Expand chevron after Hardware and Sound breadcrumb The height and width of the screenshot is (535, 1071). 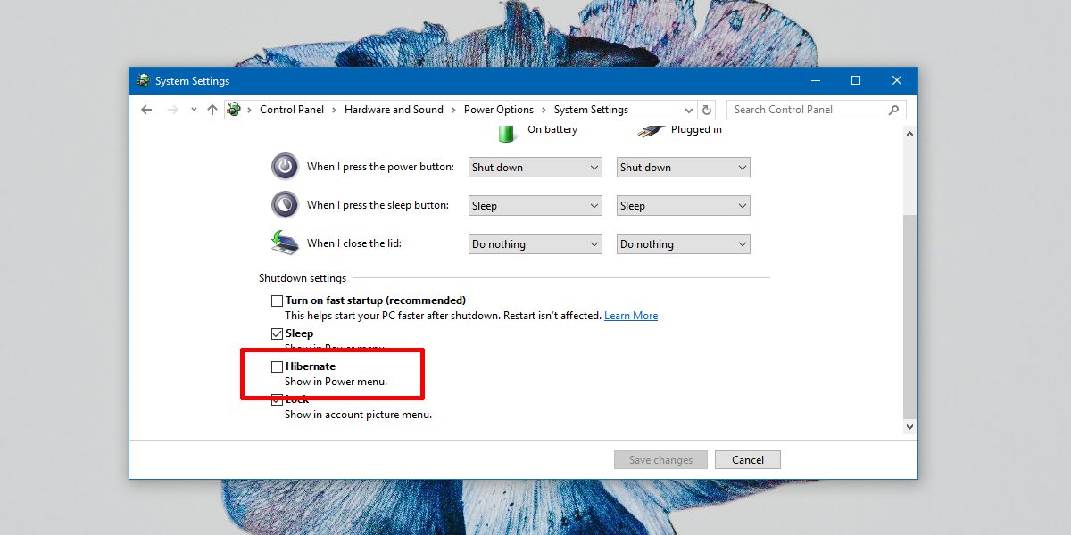[453, 110]
